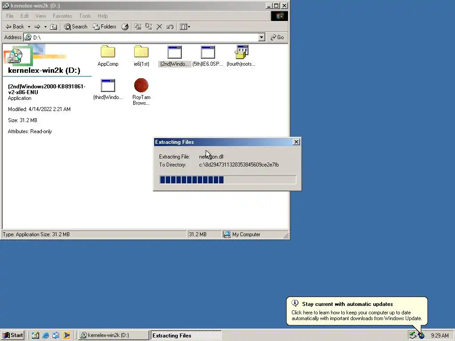
Task: Go back with the Back button
Action: click(15, 27)
